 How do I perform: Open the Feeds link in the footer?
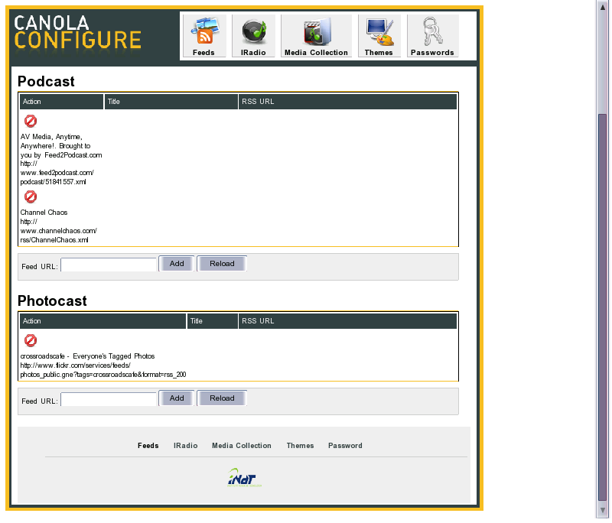(148, 445)
